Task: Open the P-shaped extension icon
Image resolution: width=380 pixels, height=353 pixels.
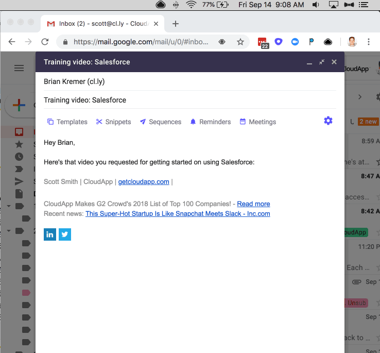Action: pos(311,42)
